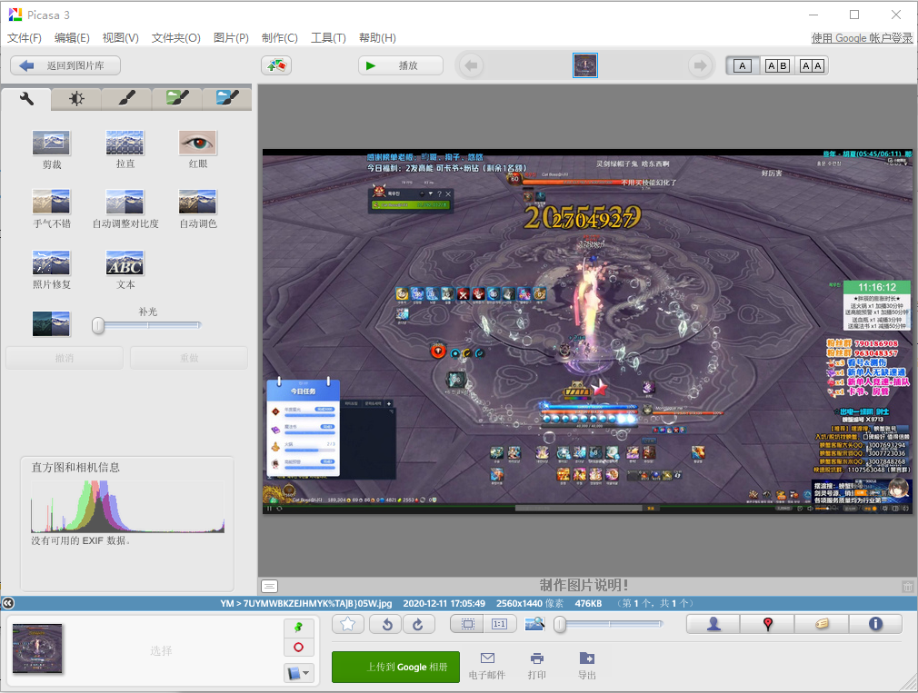
Task: Open the Places map pin panel
Action: [x=767, y=625]
